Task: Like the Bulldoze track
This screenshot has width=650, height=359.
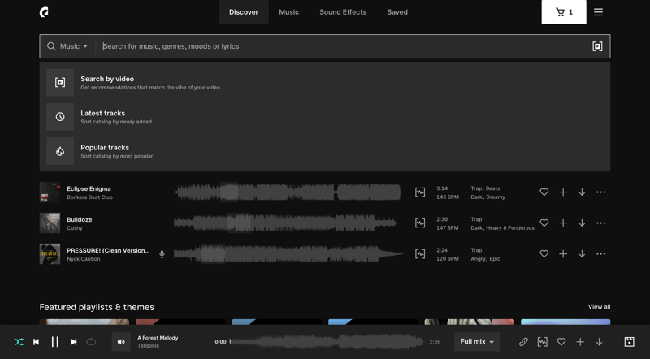Action: pos(544,223)
